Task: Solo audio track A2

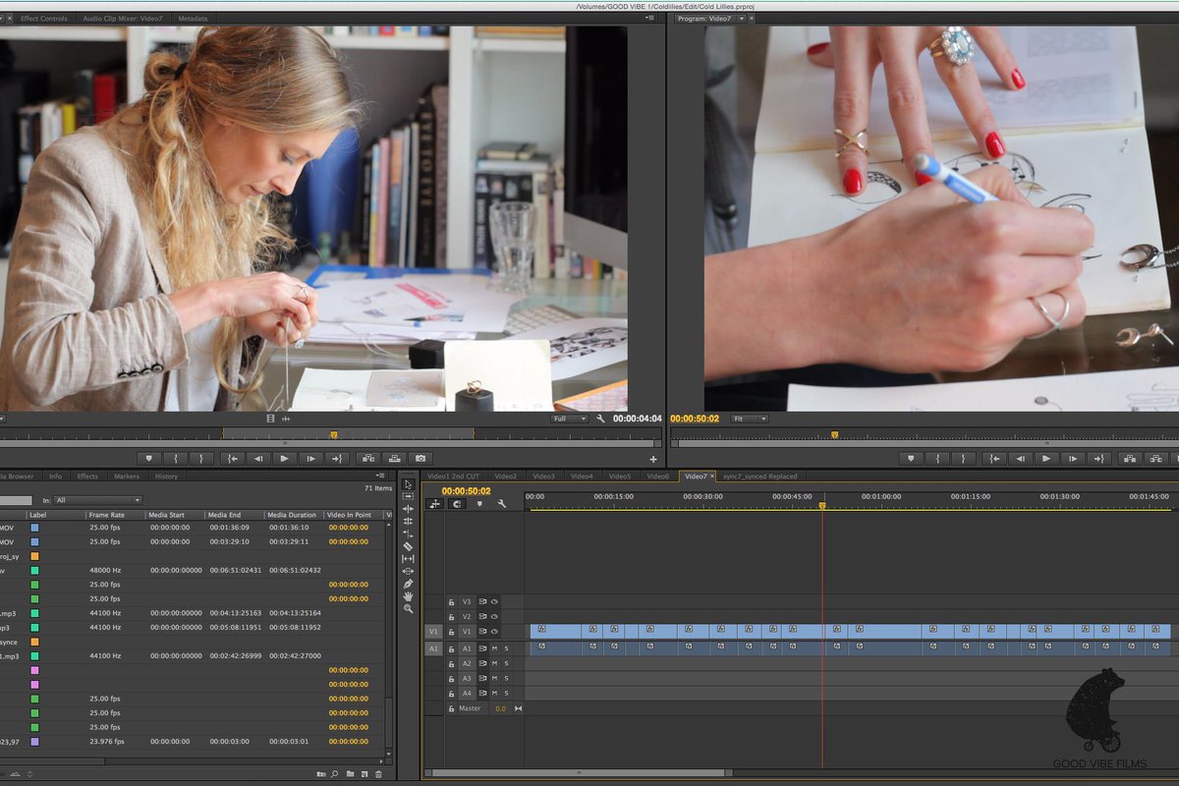Action: click(506, 663)
